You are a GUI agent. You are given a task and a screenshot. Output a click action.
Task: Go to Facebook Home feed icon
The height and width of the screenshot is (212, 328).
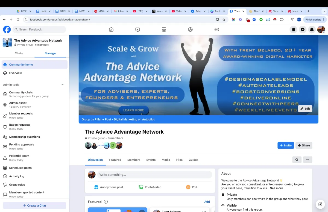pyautogui.click(x=111, y=30)
